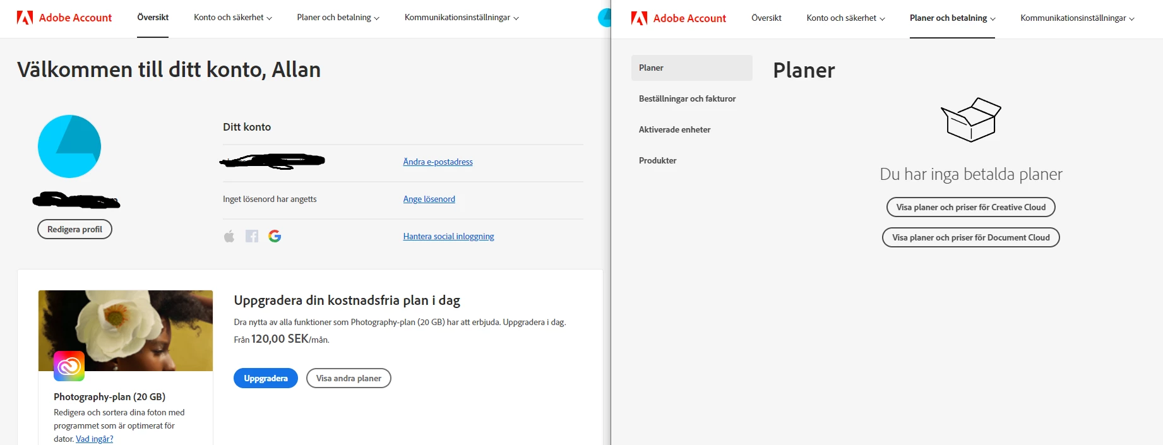Click the Du har inga betalda planer text
The image size is (1163, 445).
[x=971, y=174]
